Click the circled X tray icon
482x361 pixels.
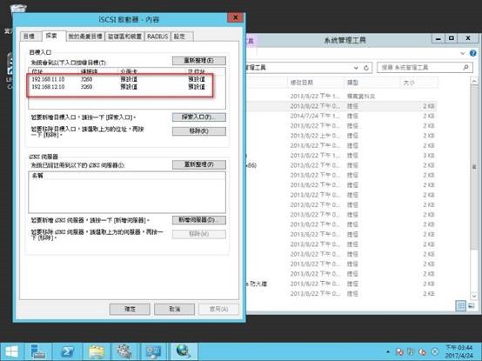coord(435,351)
